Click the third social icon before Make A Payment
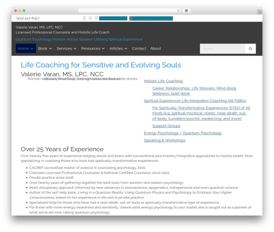The height and width of the screenshot is (232, 274). coord(96,18)
